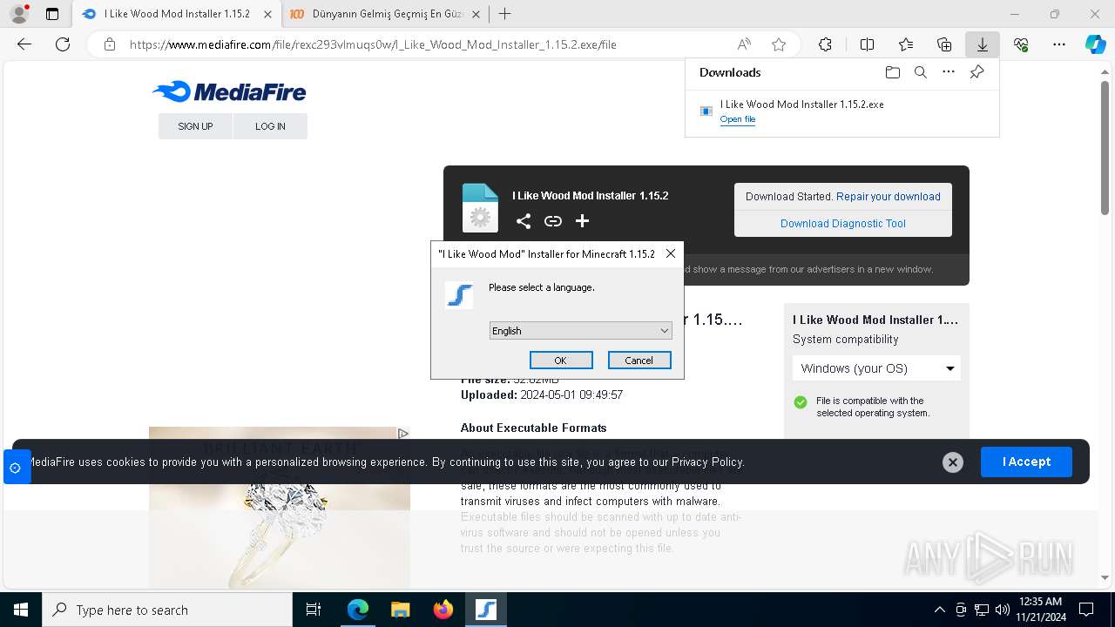The width and height of the screenshot is (1115, 627).
Task: Open the ad choices icon on advertisement
Action: pyautogui.click(x=403, y=434)
